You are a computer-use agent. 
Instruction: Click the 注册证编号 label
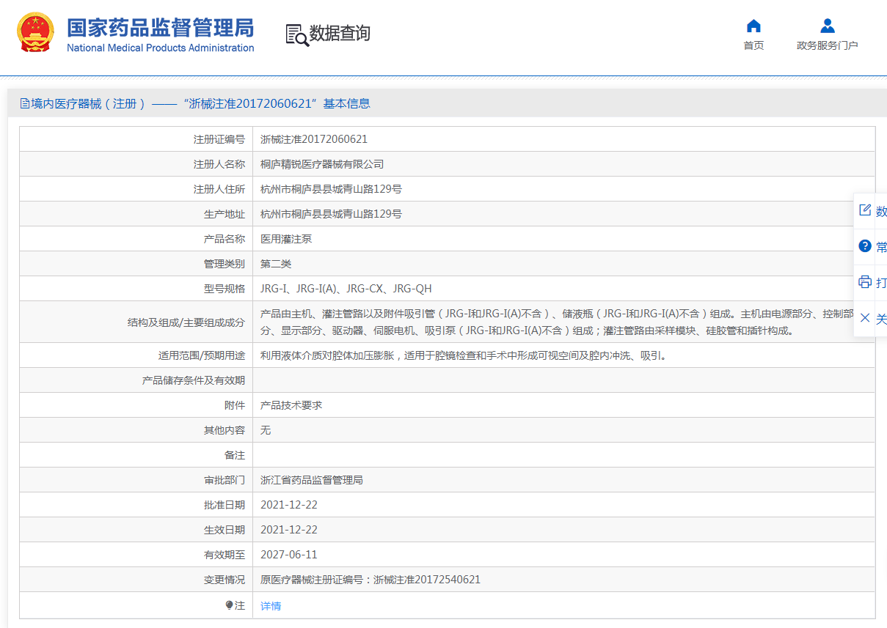[219, 139]
